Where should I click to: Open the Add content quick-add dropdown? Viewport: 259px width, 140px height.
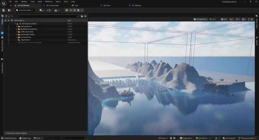[x=42, y=10]
